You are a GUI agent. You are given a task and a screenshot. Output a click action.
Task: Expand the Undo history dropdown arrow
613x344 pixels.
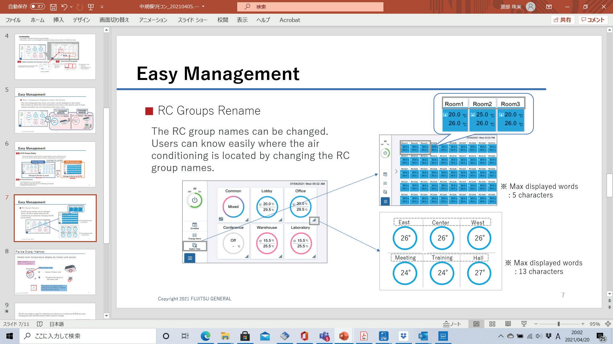pyautogui.click(x=71, y=7)
